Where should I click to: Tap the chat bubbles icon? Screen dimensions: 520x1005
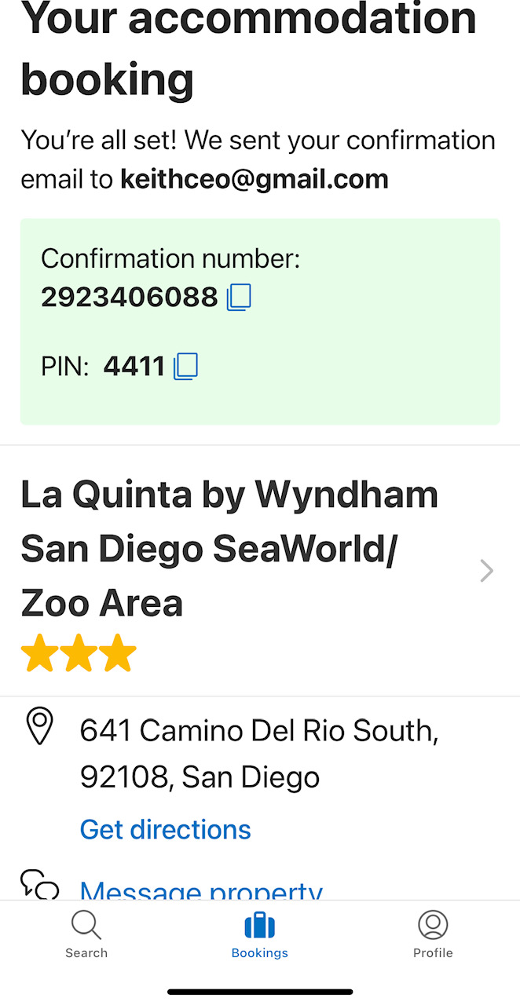click(x=40, y=886)
